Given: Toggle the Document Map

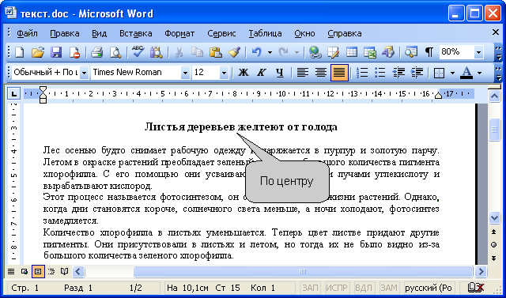Looking at the screenshot, I should 411,52.
